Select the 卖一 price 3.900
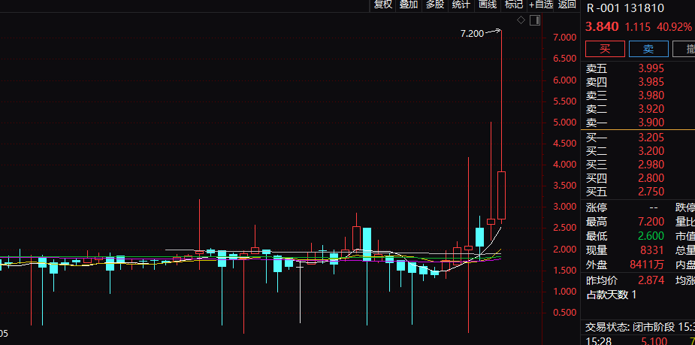695x345 pixels. coord(651,123)
